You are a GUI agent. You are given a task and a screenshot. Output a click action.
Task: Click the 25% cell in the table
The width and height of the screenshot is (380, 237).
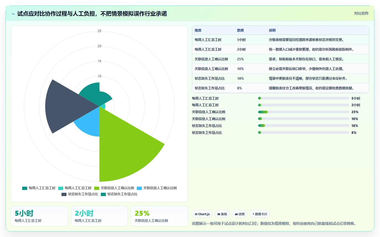point(240,59)
